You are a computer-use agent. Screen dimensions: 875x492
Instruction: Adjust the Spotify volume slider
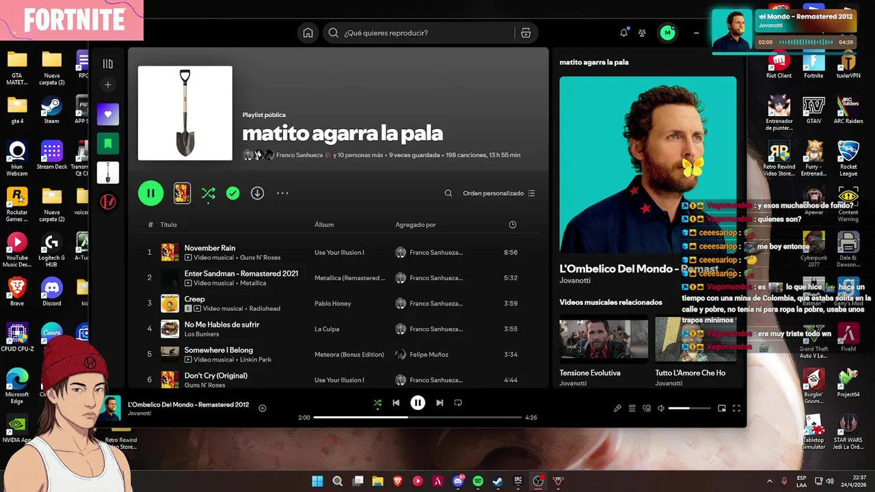[x=689, y=409]
